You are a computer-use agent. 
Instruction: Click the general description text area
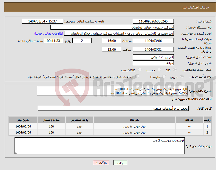pos(112,91)
